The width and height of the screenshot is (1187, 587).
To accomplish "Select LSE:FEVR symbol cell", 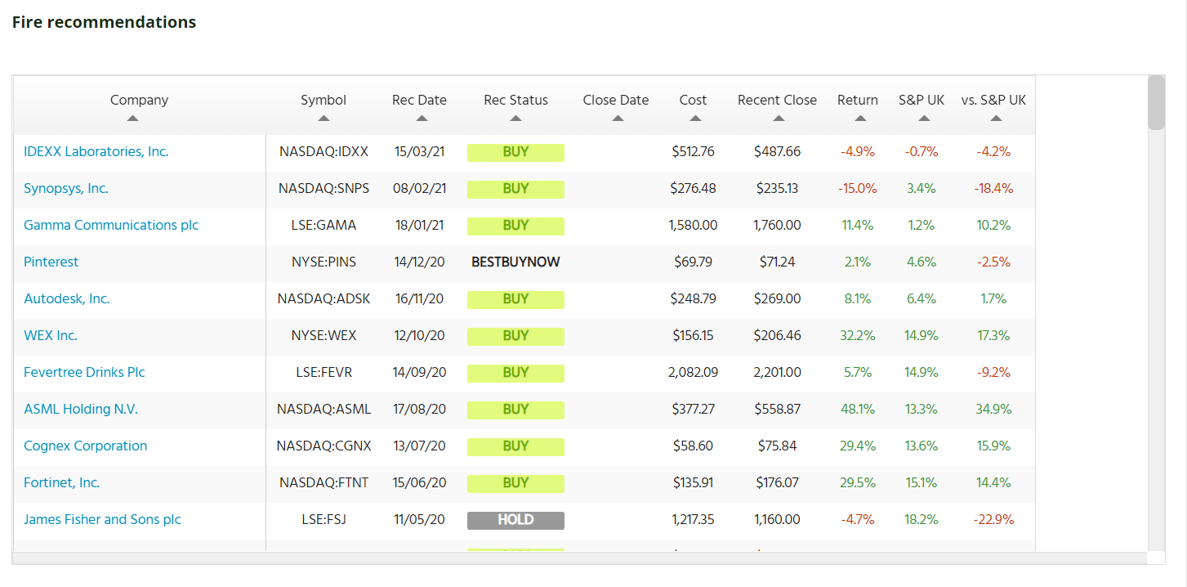I will (324, 372).
